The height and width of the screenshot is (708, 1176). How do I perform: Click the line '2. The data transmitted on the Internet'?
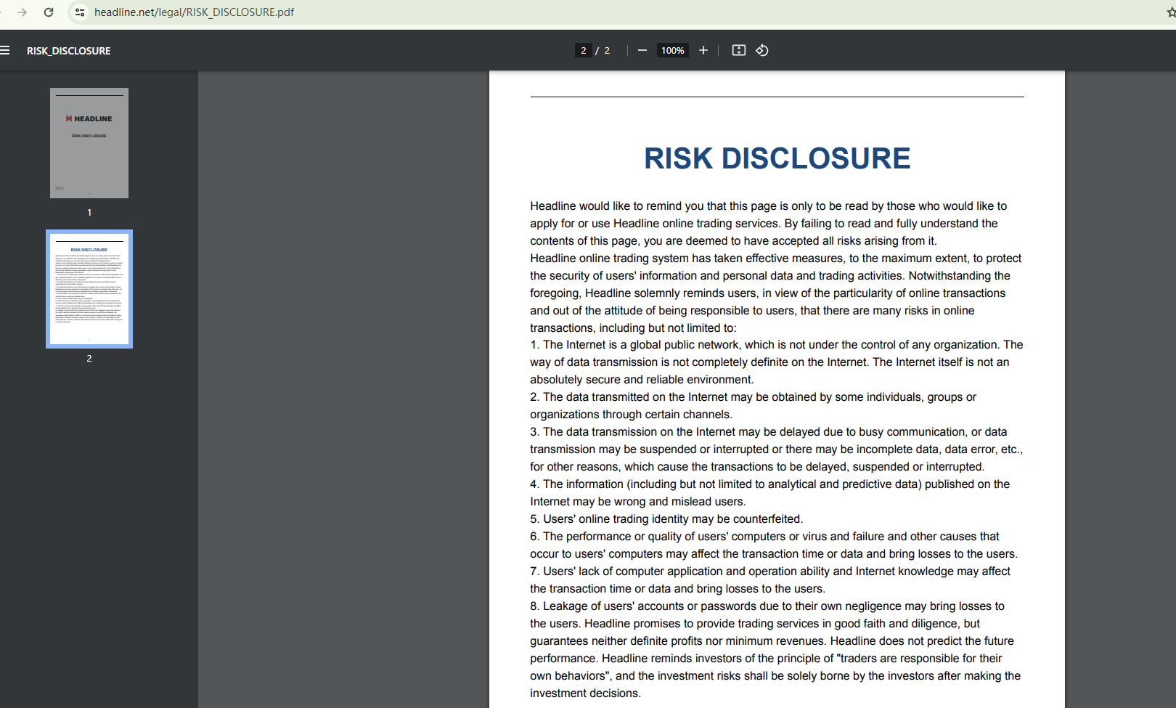pos(754,397)
